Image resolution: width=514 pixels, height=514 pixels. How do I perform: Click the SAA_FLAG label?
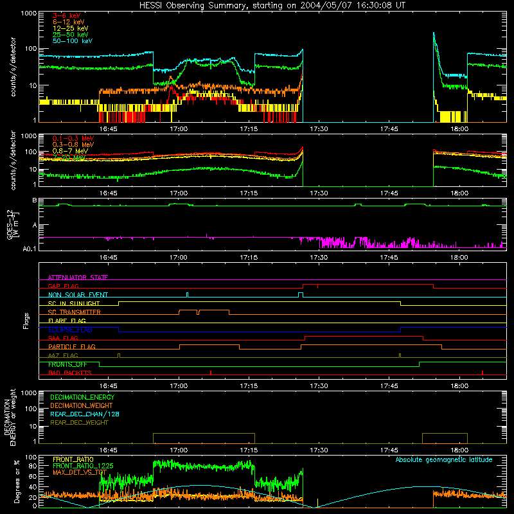pyautogui.click(x=63, y=338)
